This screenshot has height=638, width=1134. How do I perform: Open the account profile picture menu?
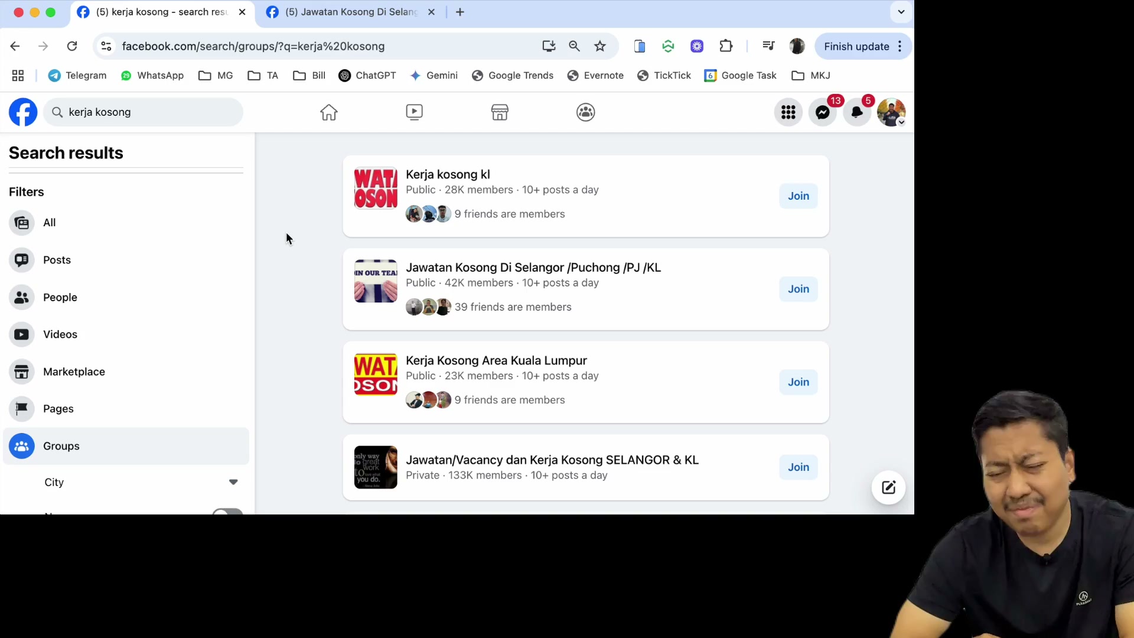(x=891, y=112)
